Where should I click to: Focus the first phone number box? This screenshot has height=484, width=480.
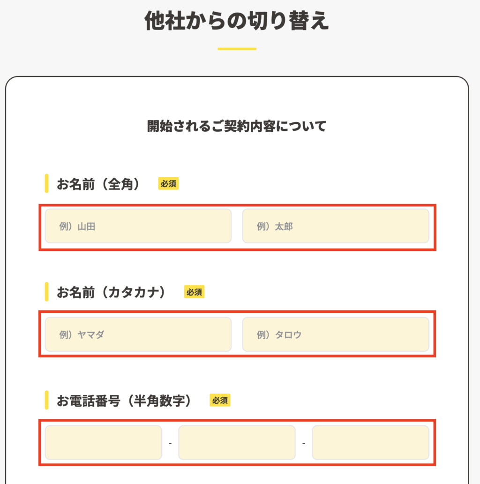103,443
